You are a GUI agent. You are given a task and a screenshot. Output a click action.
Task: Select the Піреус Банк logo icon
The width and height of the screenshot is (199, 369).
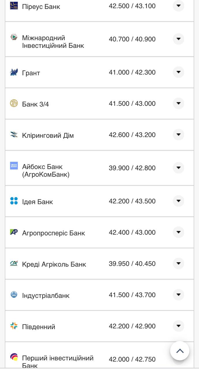coord(14,6)
